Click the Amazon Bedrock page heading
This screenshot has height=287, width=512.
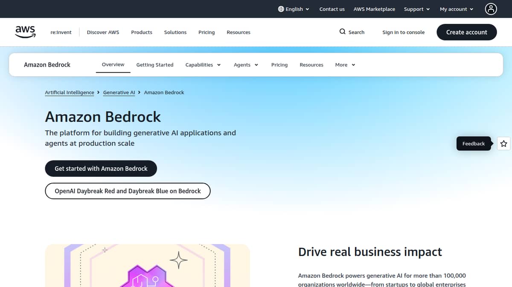coord(103,117)
